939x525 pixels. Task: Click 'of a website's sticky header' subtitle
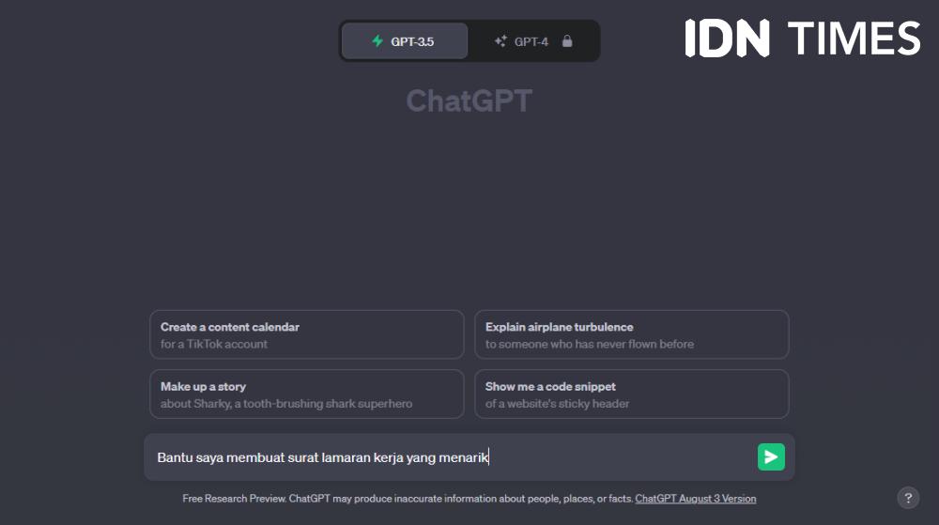[x=557, y=404]
